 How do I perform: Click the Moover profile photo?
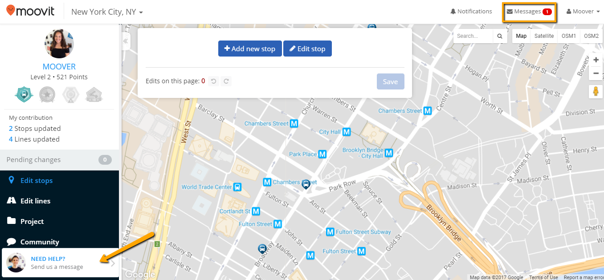59,44
